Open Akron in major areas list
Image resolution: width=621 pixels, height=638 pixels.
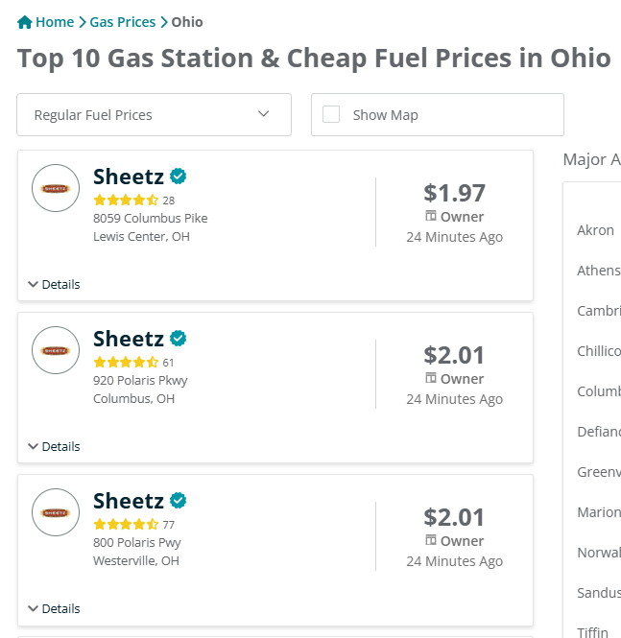click(x=595, y=230)
